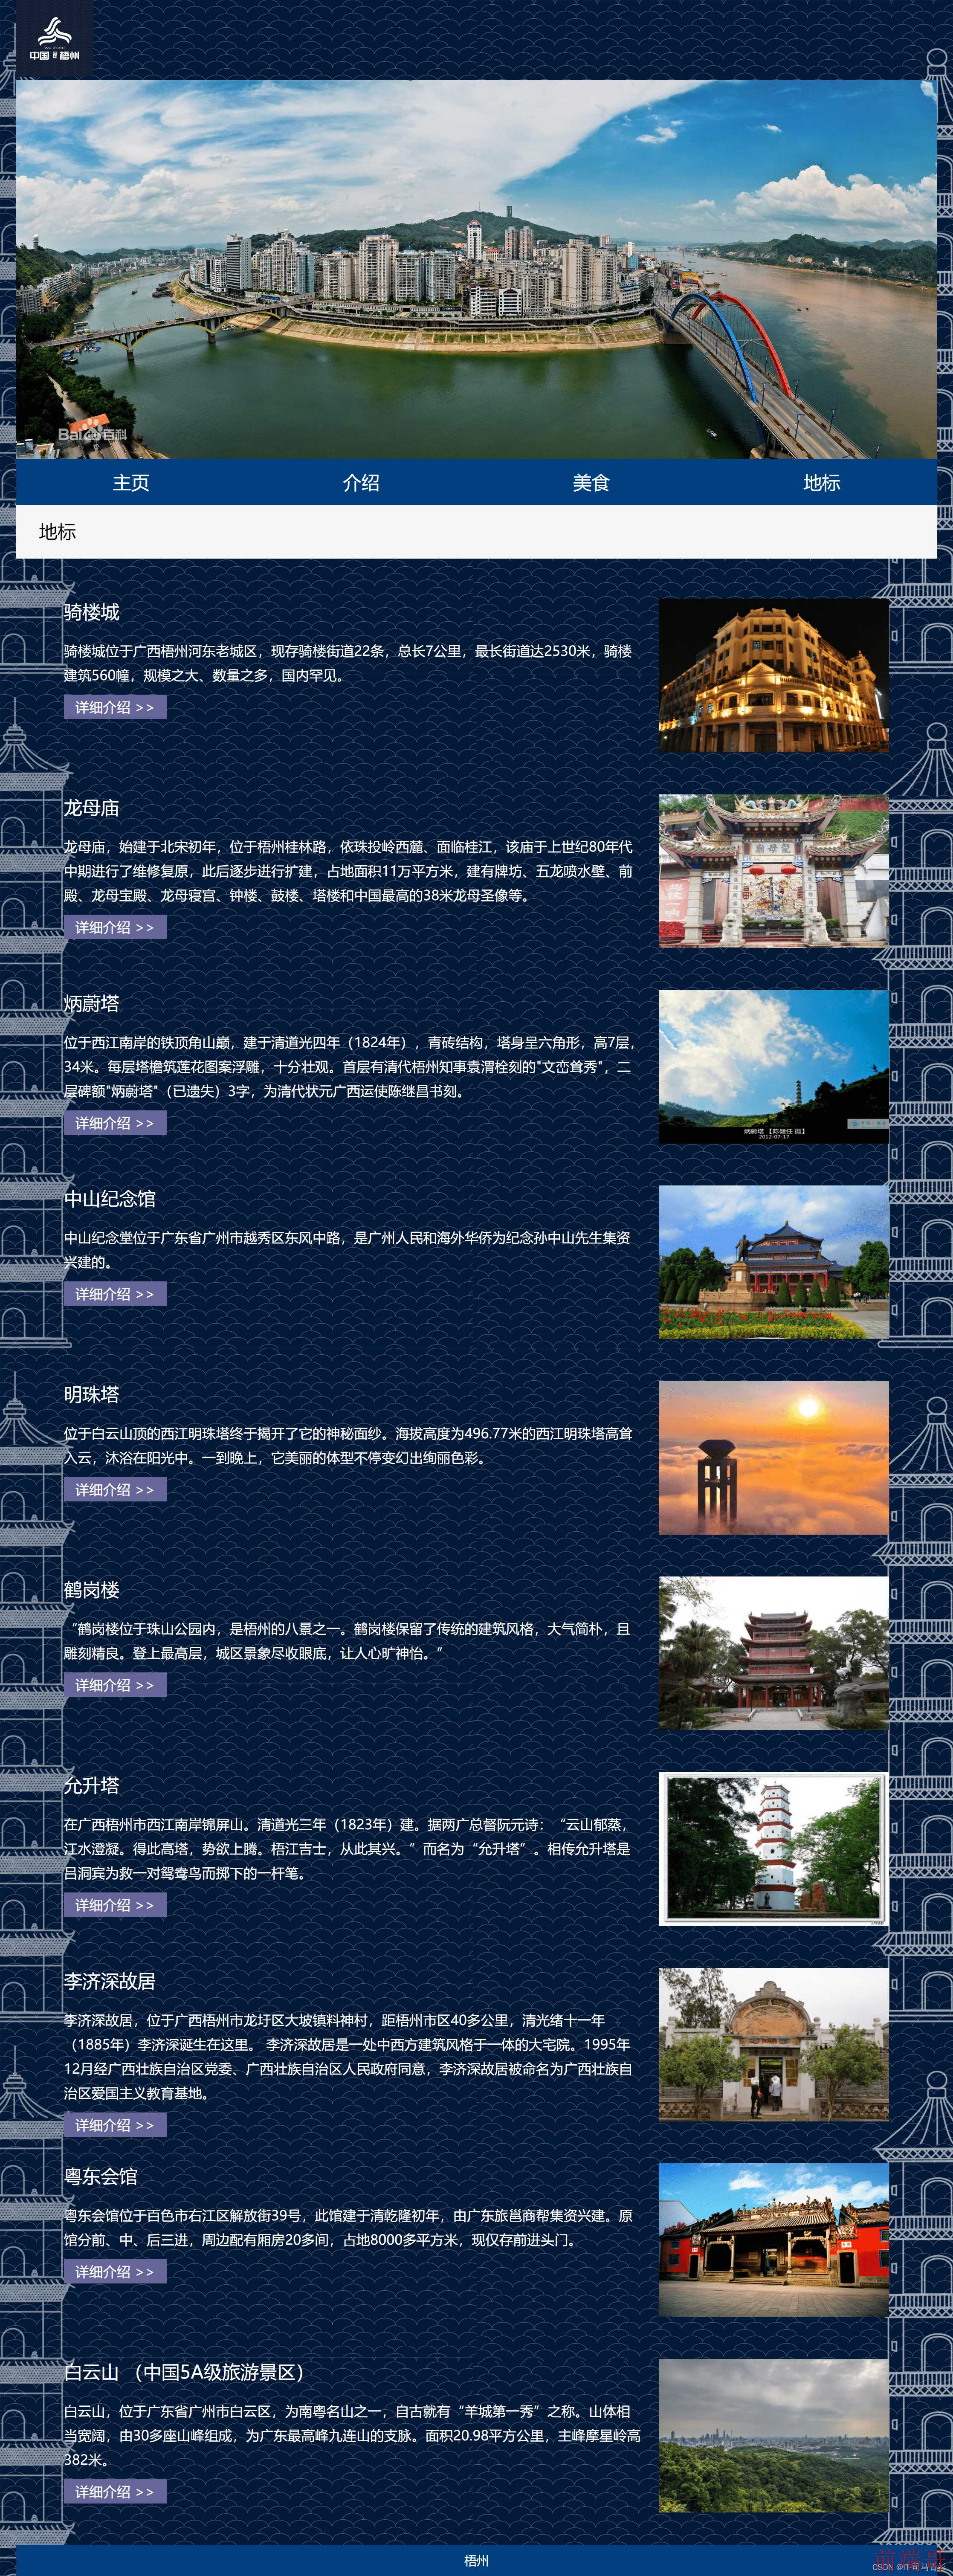The height and width of the screenshot is (2576, 953).
Task: Open the 主页 navigation tab
Action: [x=131, y=483]
